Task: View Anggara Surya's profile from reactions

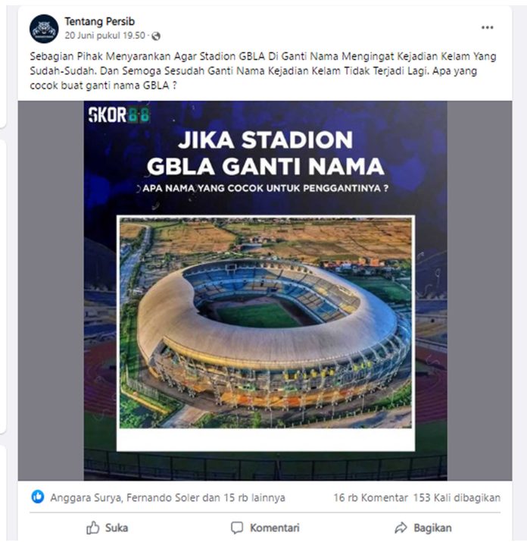Action: coord(86,497)
